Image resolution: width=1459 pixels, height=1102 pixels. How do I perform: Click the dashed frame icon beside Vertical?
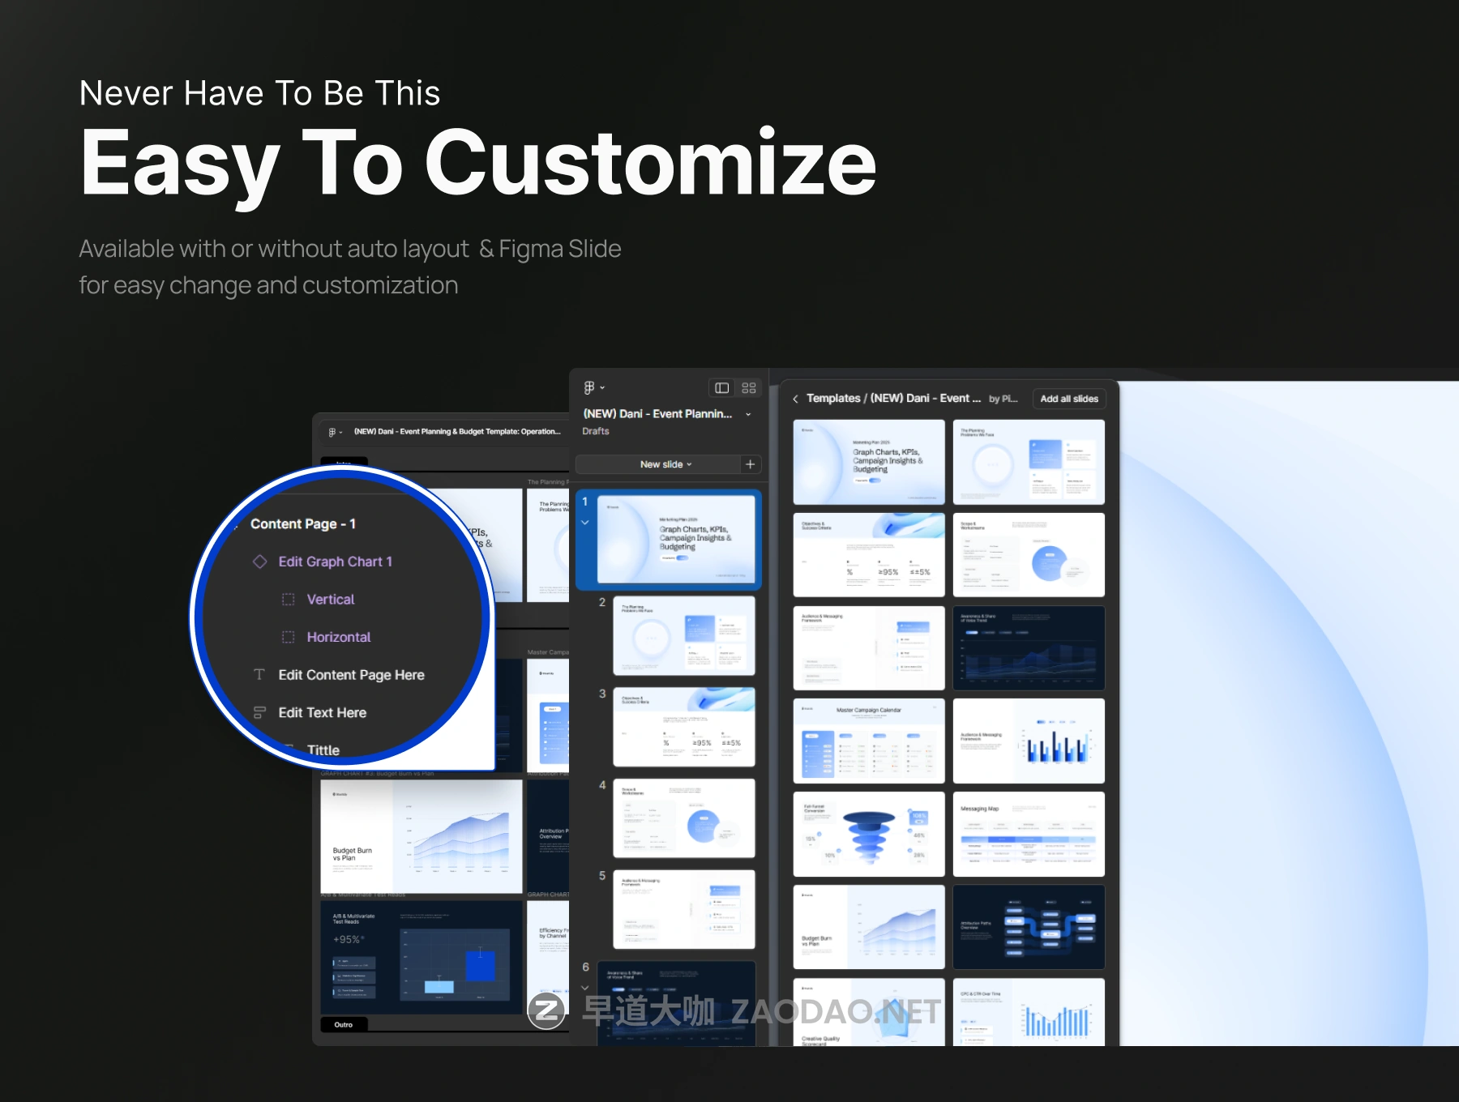(x=288, y=600)
